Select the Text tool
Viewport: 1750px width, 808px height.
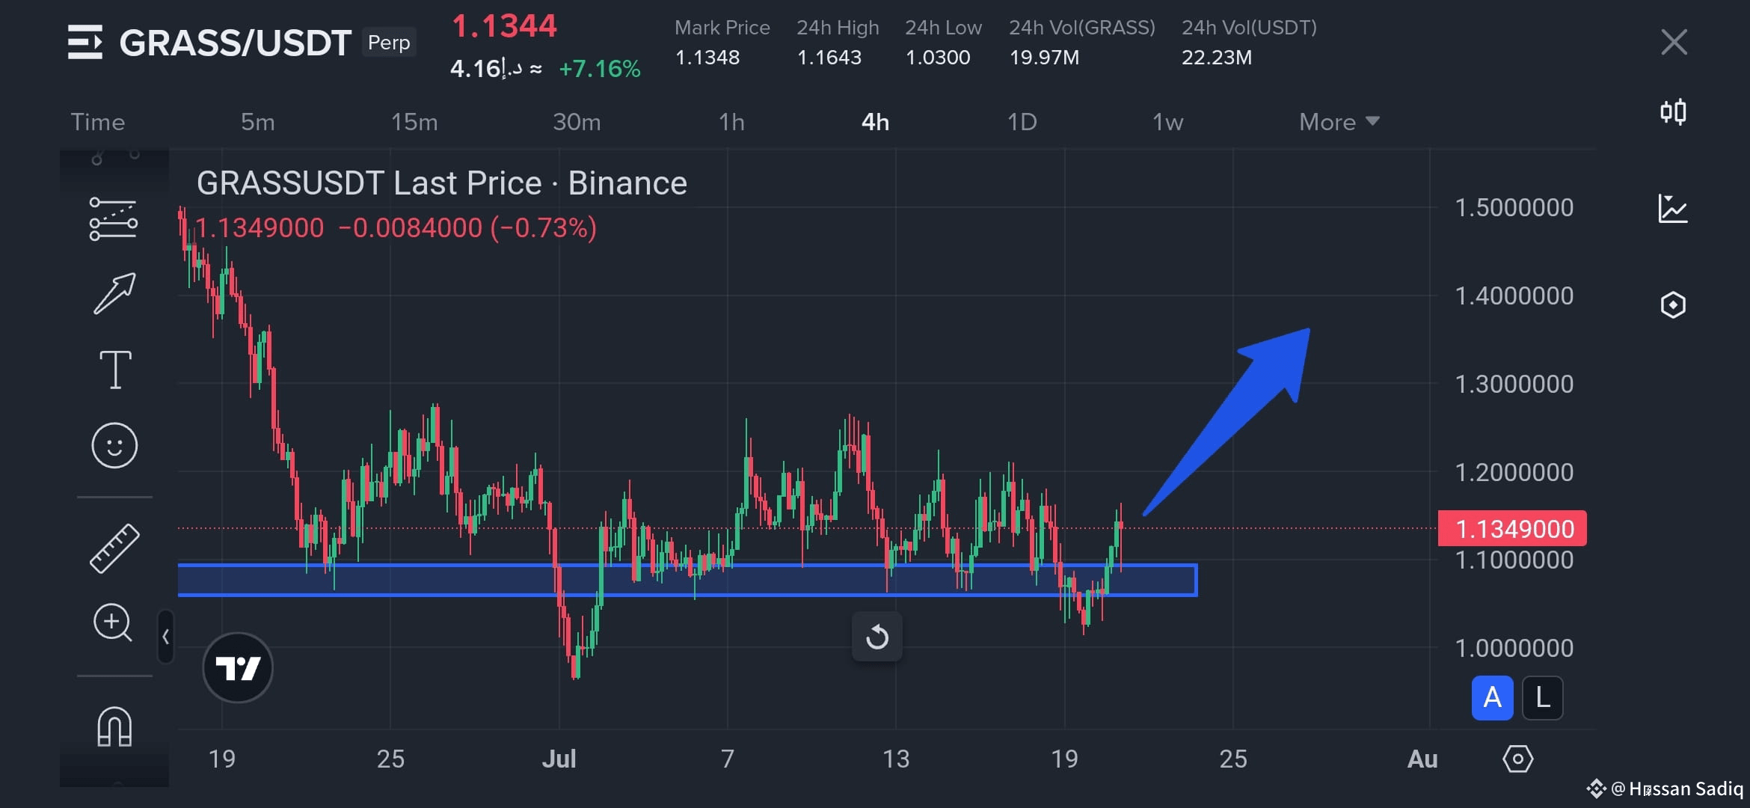point(115,370)
